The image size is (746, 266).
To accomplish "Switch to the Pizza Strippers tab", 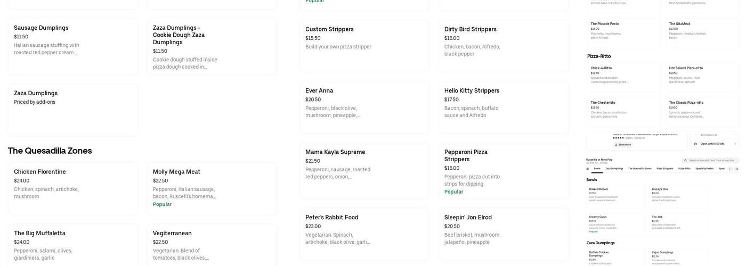I will pyautogui.click(x=664, y=169).
